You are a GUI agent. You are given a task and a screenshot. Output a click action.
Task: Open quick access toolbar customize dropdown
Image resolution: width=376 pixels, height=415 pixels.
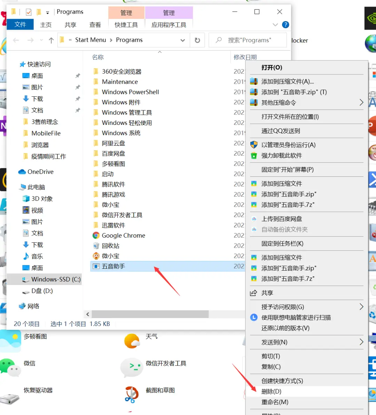tap(47, 13)
